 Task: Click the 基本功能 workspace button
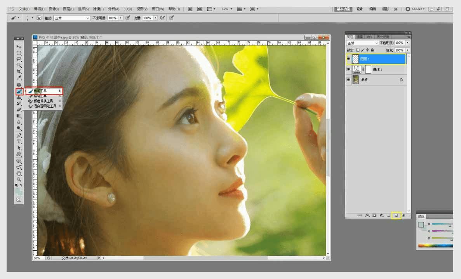point(343,9)
